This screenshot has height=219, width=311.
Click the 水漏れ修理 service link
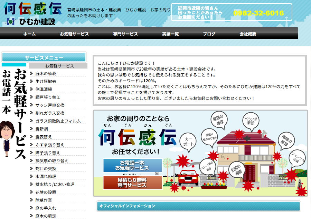pyautogui.click(x=46, y=176)
